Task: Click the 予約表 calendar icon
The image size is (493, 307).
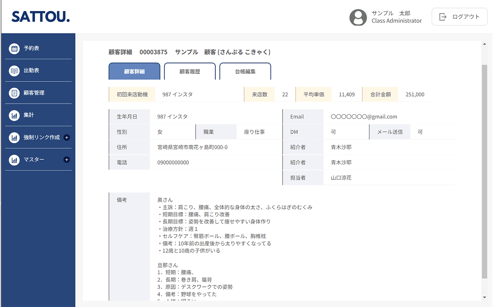Action: point(14,48)
